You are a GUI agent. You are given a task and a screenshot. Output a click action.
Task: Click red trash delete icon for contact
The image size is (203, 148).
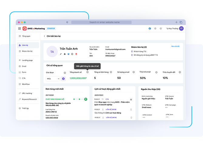[76, 54]
